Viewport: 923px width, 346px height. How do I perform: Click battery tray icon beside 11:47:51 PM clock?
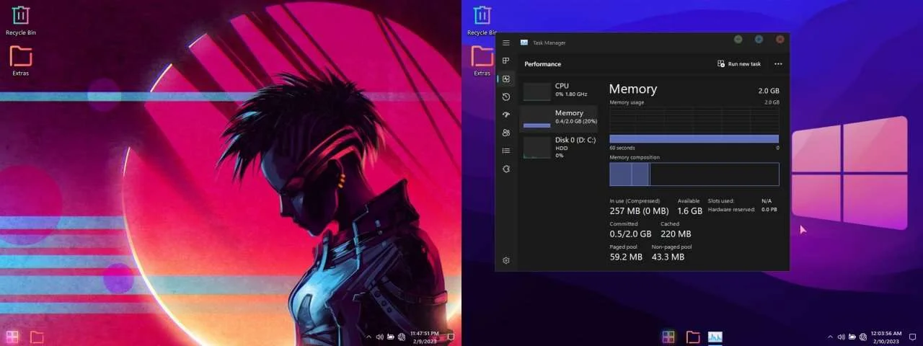pyautogui.click(x=390, y=337)
